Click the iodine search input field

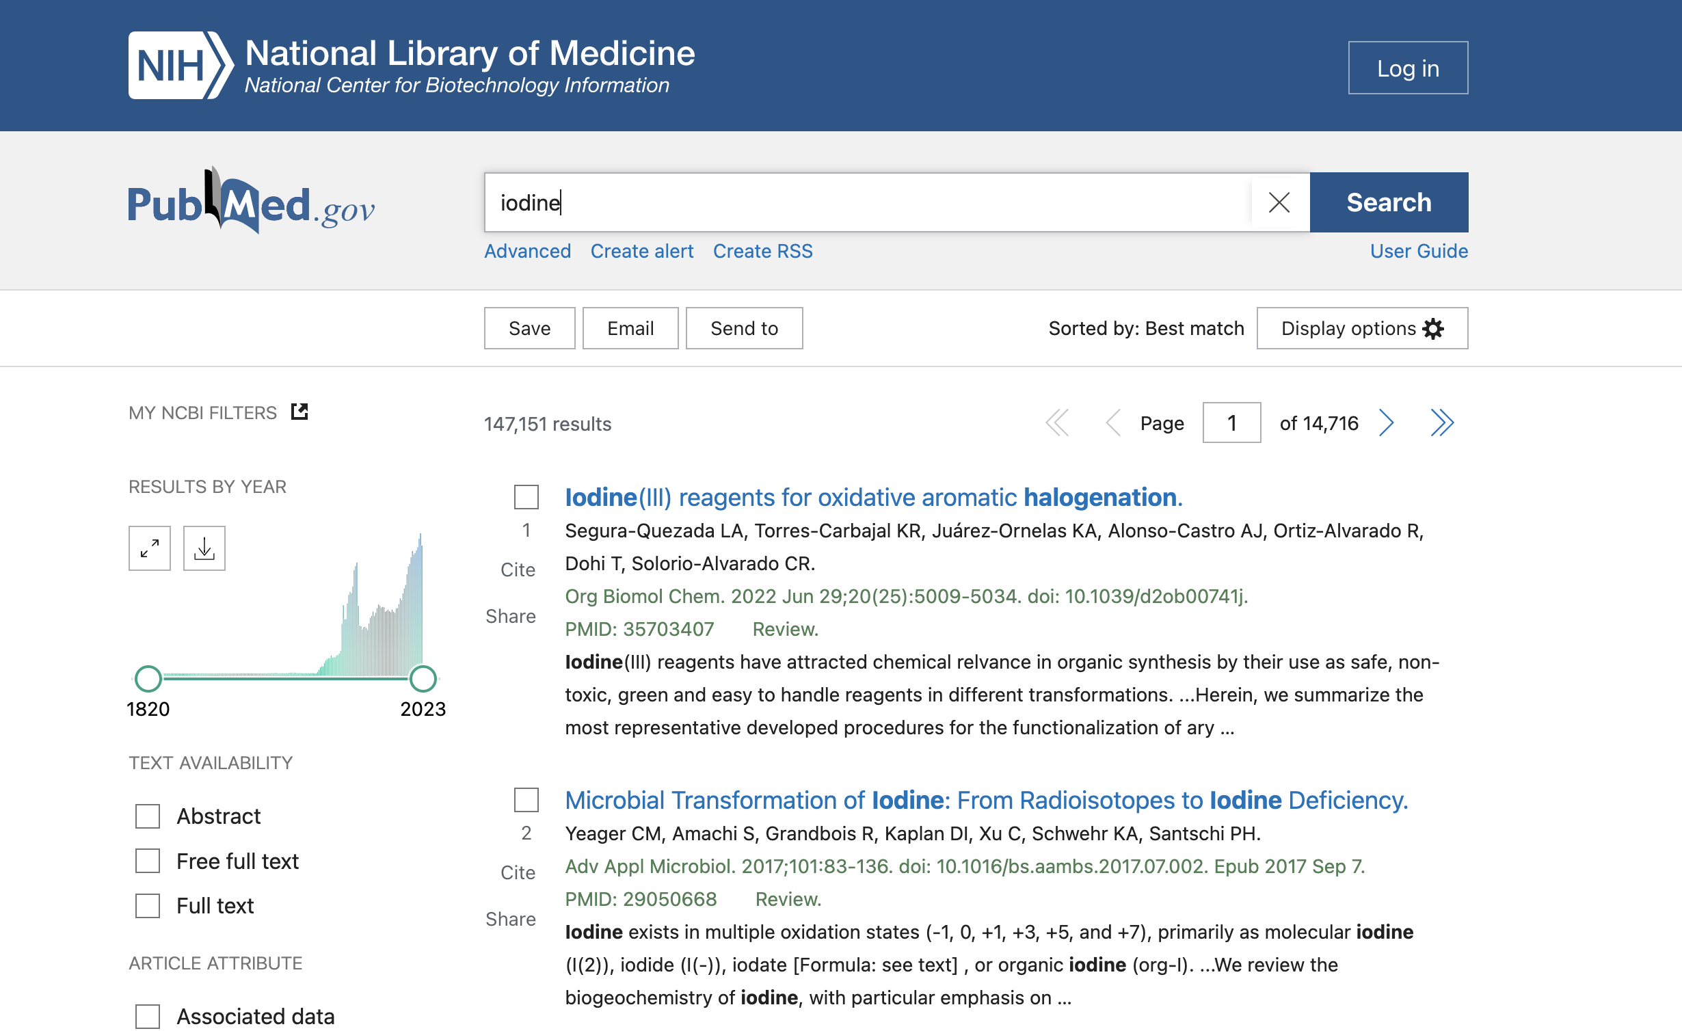pyautogui.click(x=868, y=202)
